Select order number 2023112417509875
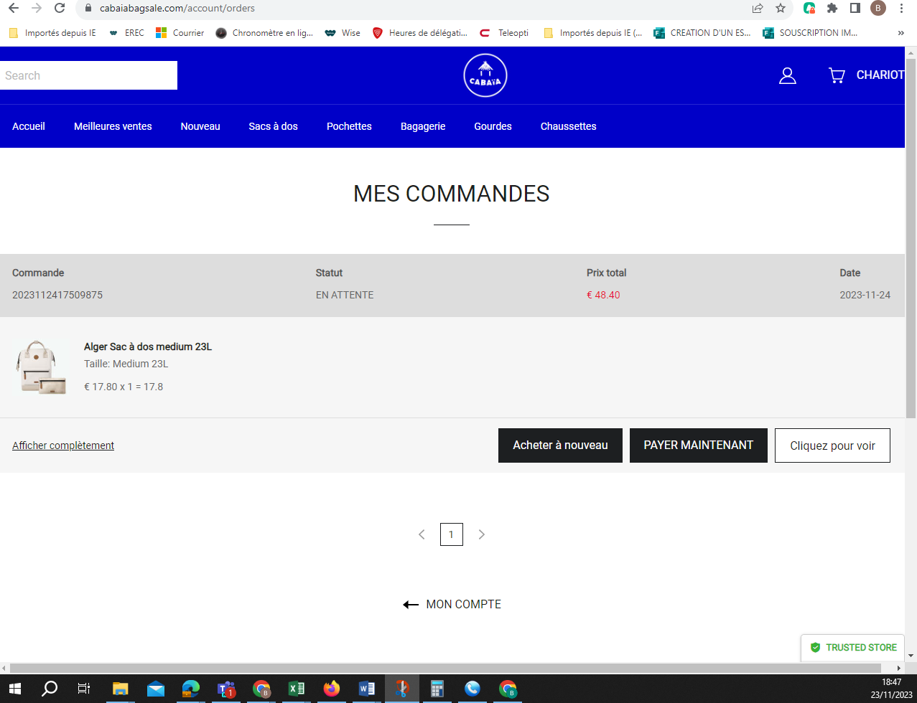The image size is (917, 703). [57, 295]
